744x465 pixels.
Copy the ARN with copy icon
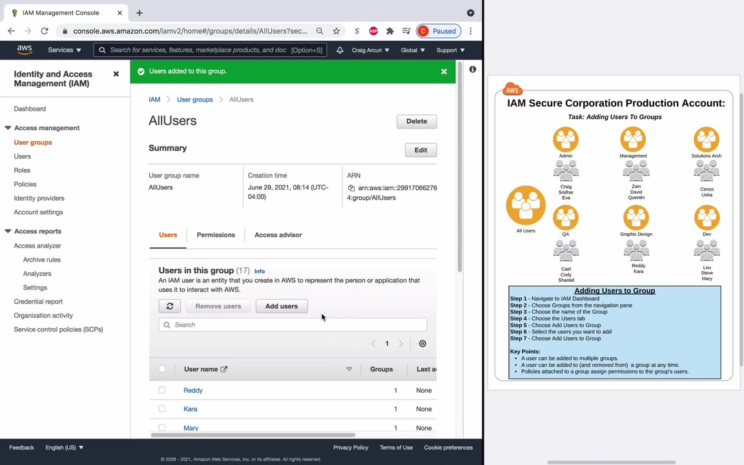pyautogui.click(x=351, y=188)
